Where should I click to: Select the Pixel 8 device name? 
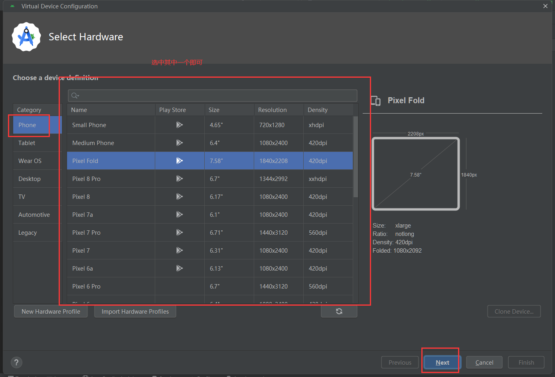coord(81,196)
